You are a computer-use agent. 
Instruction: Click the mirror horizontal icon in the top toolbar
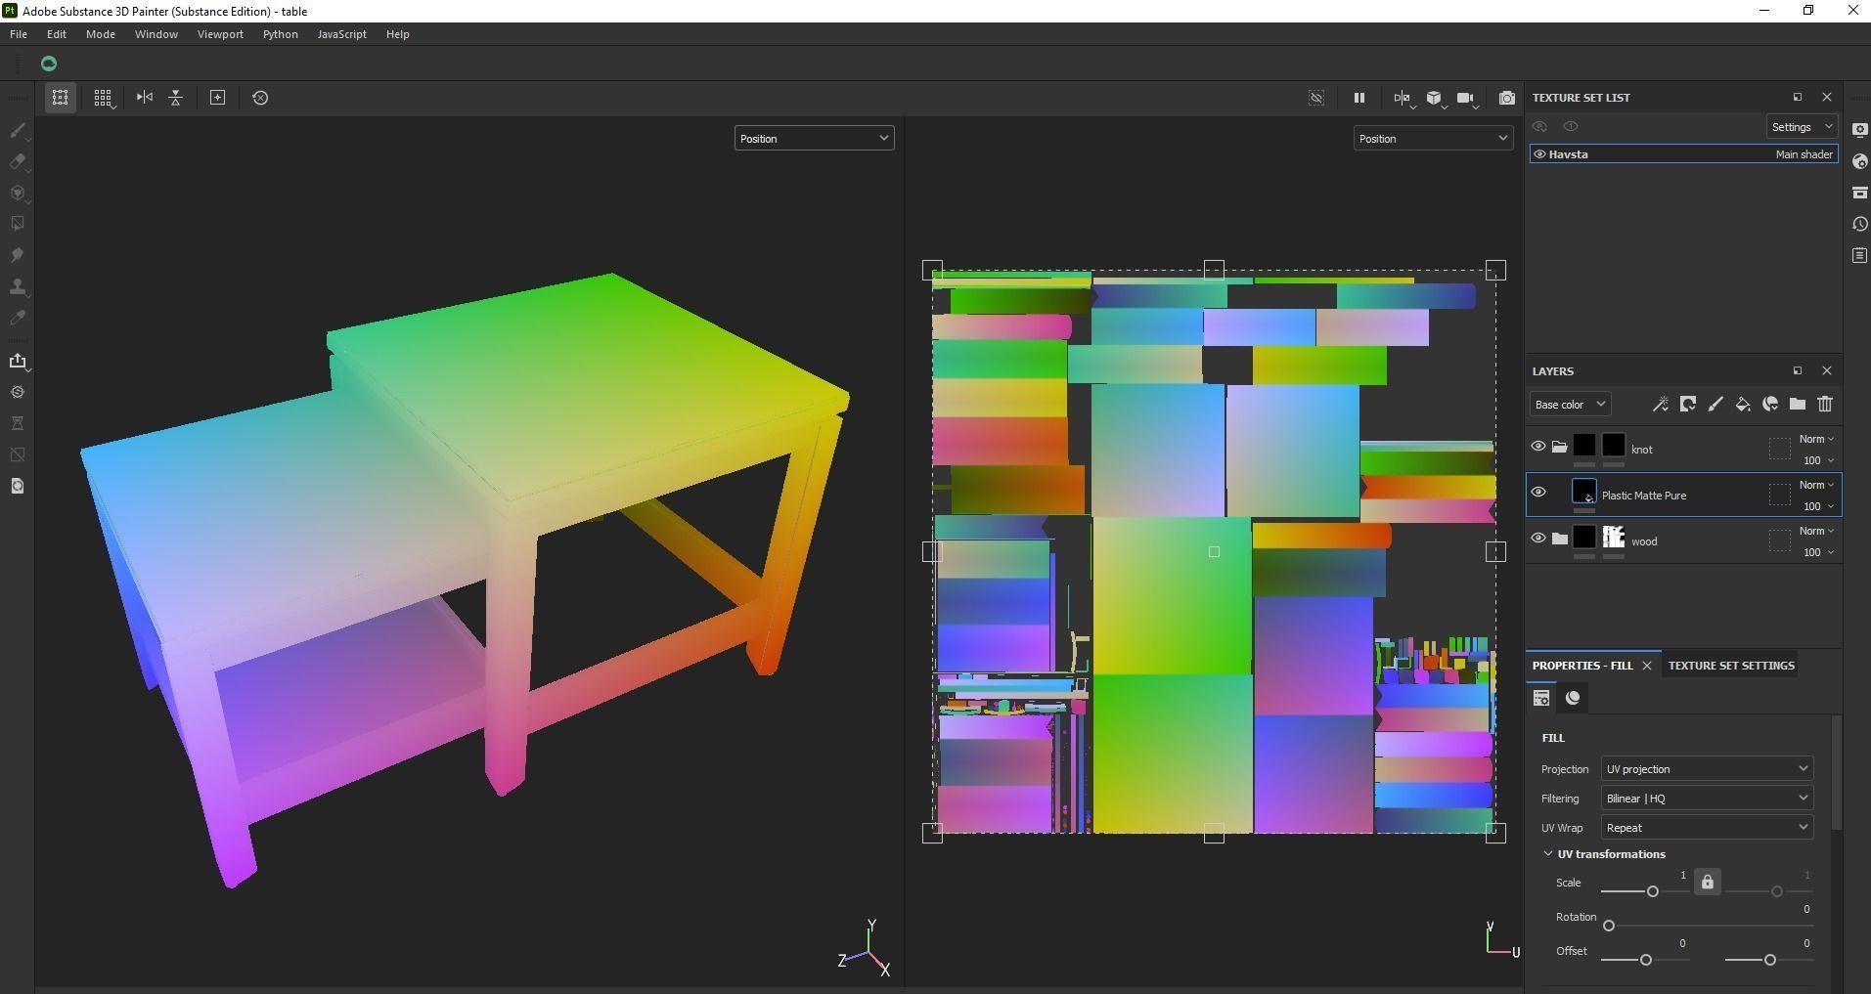click(145, 98)
